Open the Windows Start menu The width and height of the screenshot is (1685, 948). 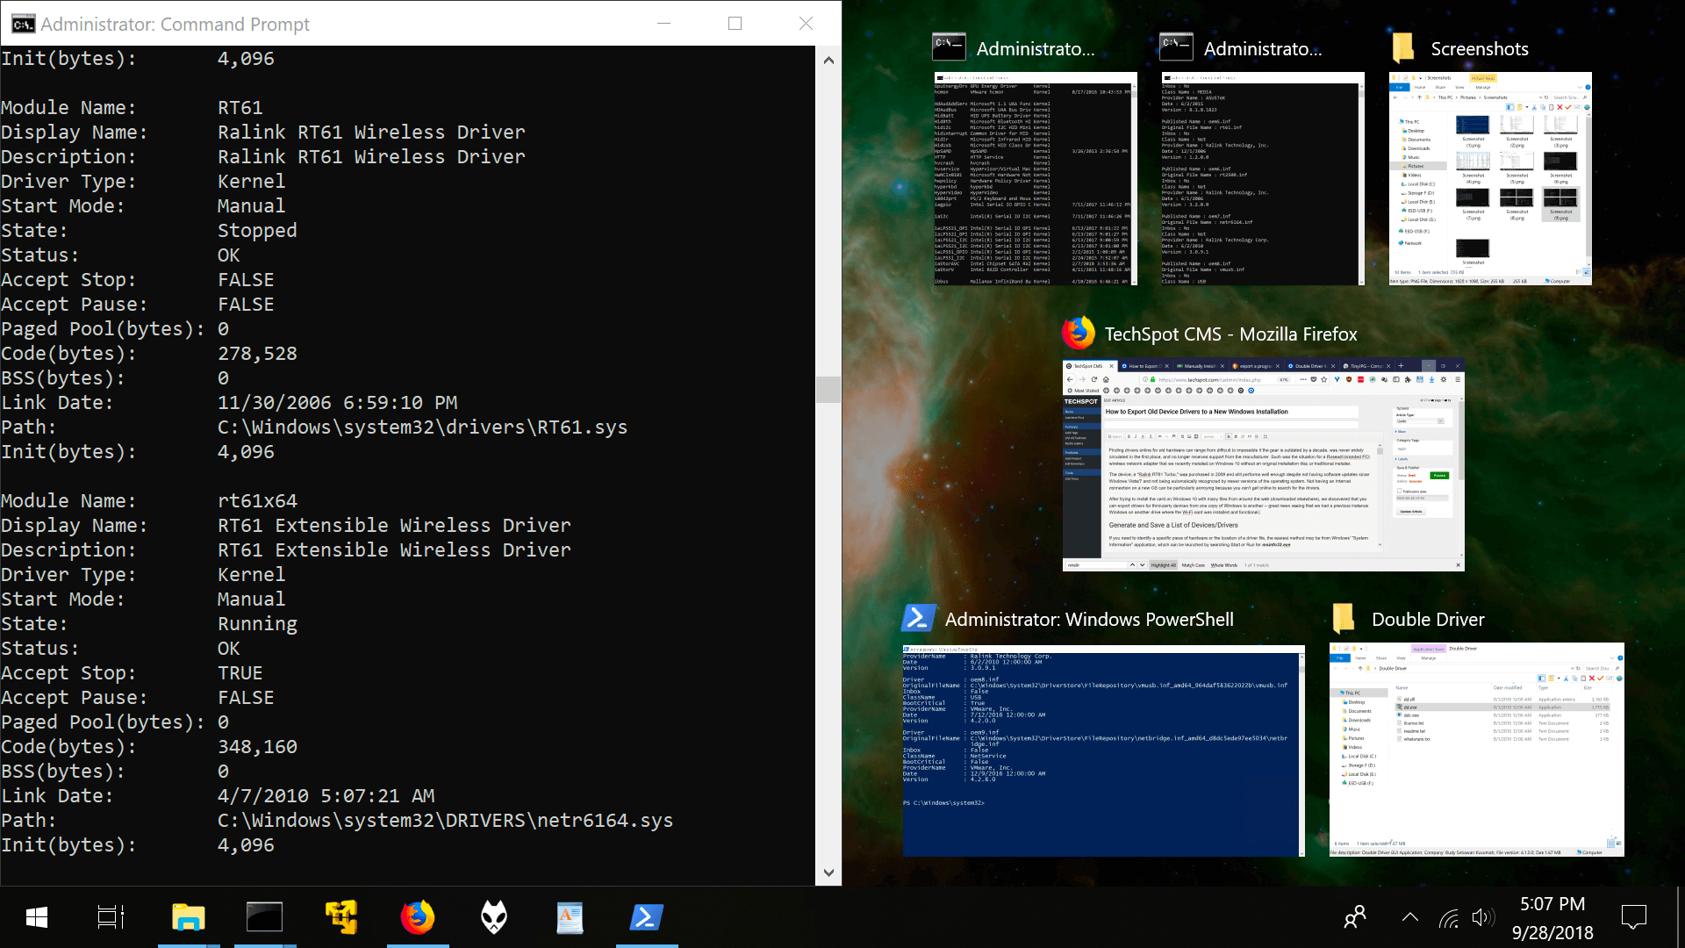point(36,917)
